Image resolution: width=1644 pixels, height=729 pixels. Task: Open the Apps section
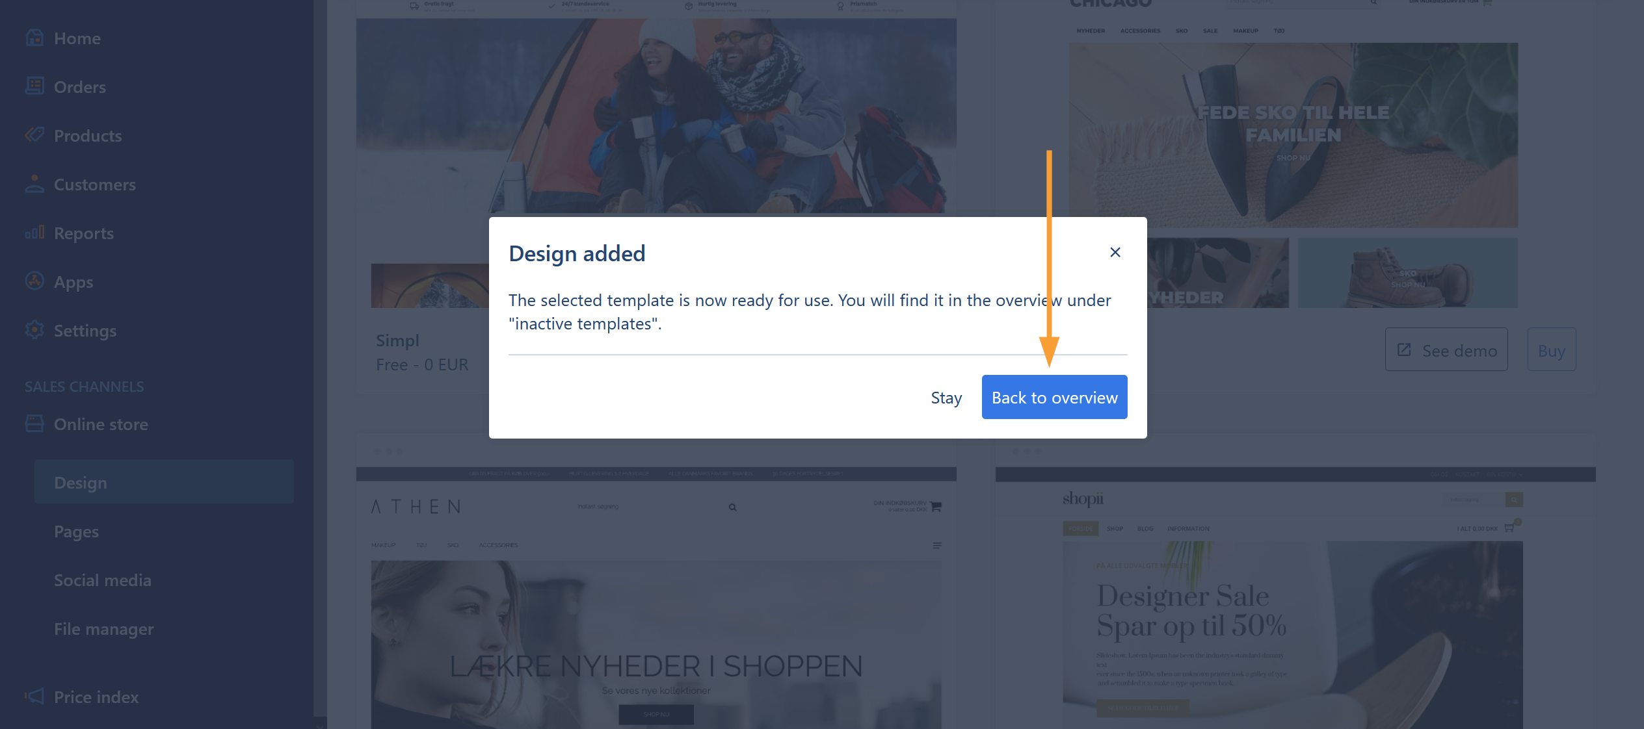73,282
